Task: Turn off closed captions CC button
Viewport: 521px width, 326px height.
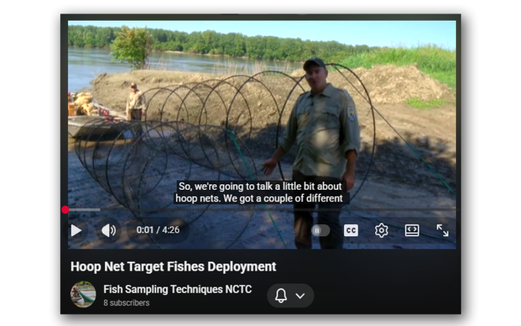Action: (x=351, y=230)
